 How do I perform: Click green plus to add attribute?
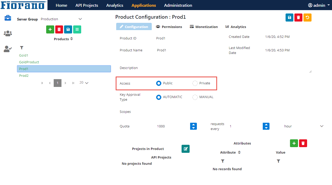point(294,143)
